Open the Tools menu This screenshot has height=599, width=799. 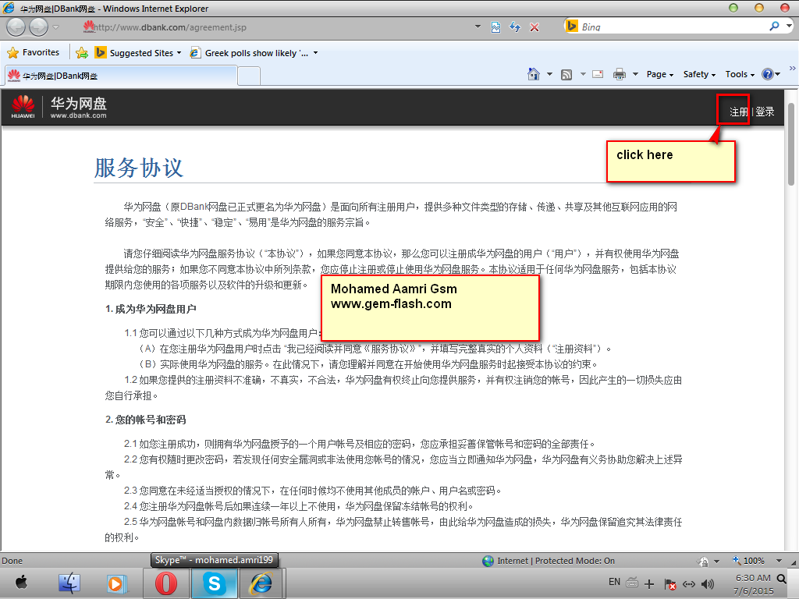(740, 74)
